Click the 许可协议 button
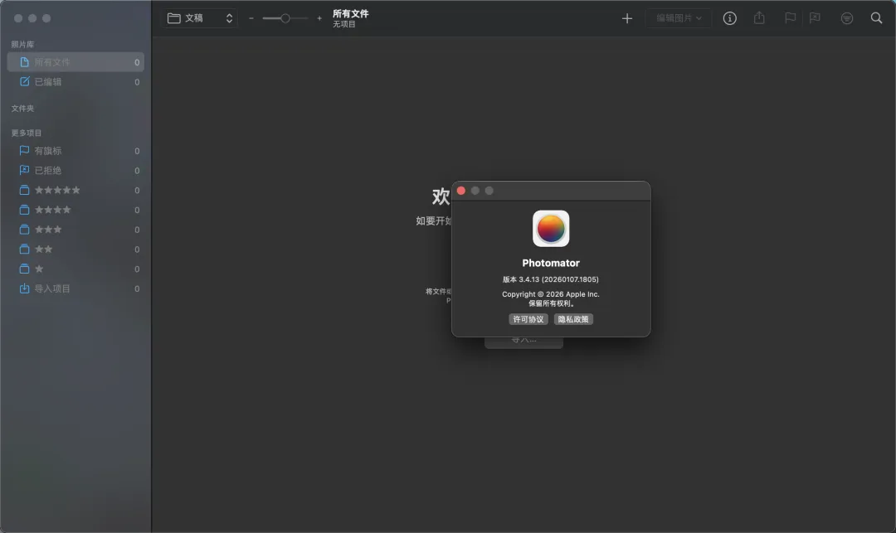The width and height of the screenshot is (896, 533). [528, 319]
